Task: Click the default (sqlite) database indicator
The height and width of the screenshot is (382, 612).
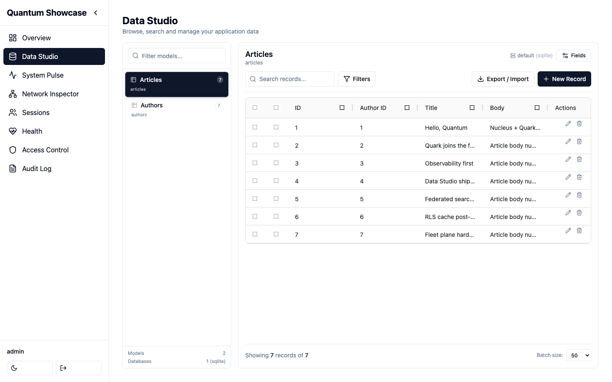Action: (531, 56)
